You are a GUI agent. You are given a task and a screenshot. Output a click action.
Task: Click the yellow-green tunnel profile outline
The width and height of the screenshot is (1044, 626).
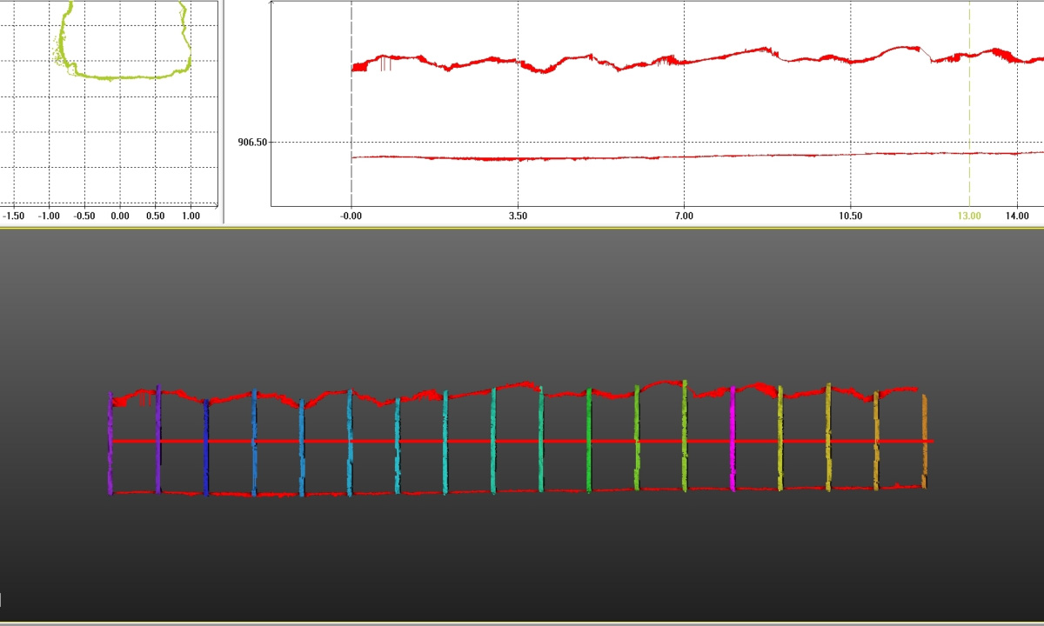click(122, 77)
